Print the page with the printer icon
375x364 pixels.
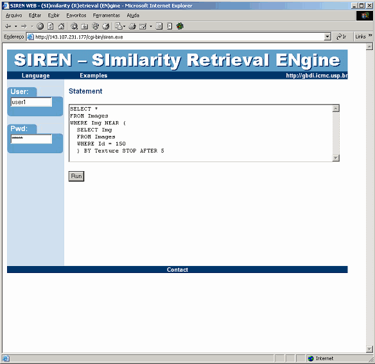click(x=132, y=26)
